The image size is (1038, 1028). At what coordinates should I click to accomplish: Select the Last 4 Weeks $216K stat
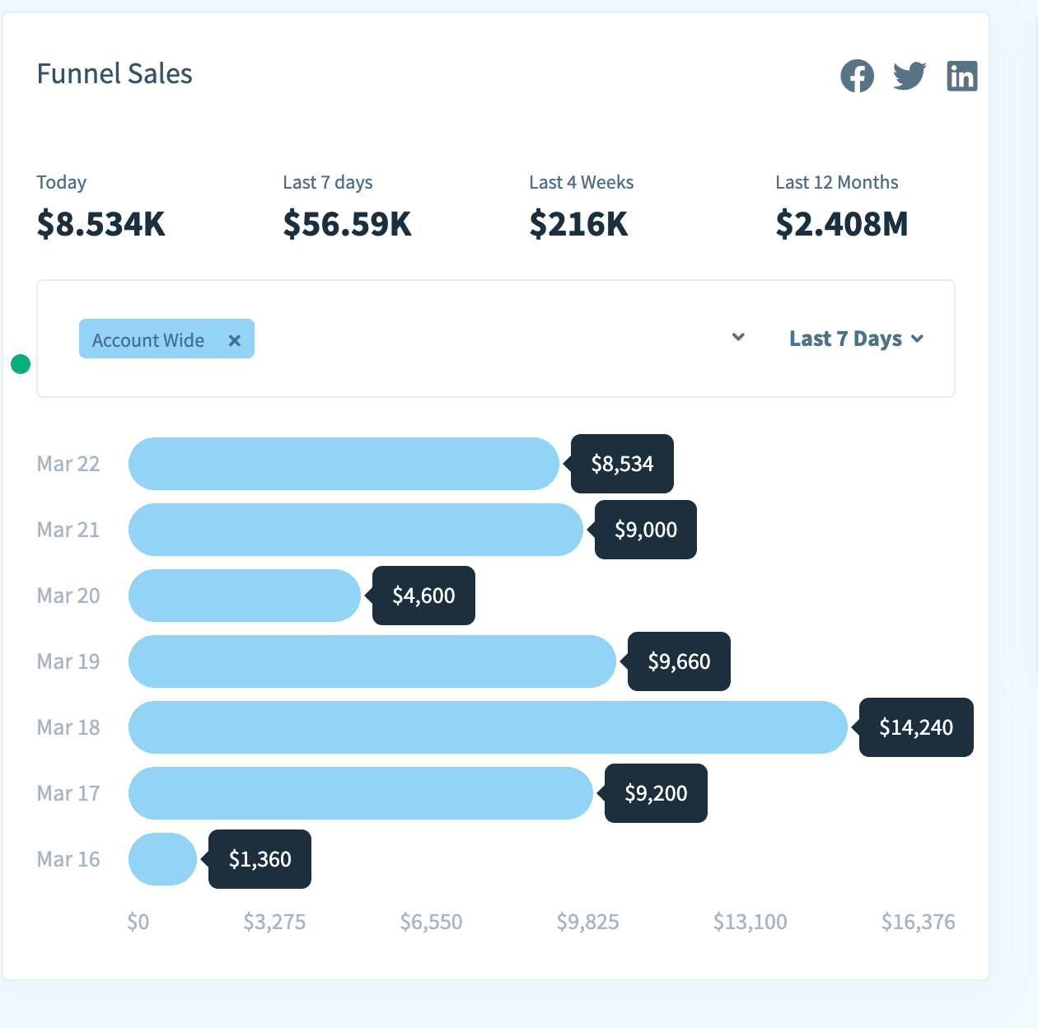(578, 223)
